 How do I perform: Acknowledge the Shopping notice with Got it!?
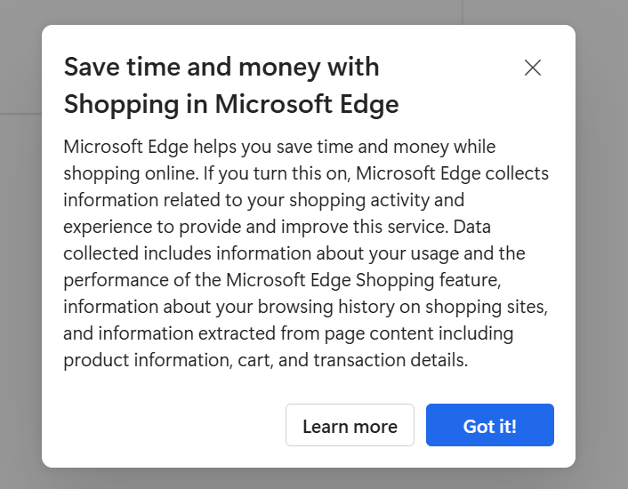490,425
